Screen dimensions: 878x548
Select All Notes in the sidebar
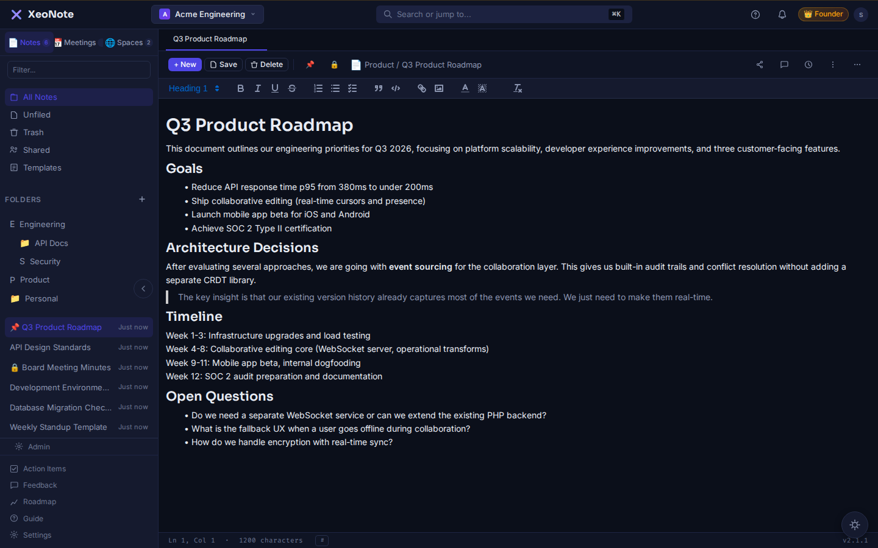[x=79, y=97]
